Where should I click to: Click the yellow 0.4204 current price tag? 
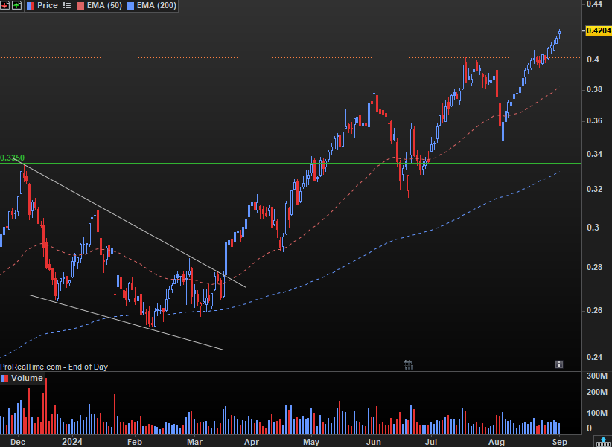click(597, 30)
